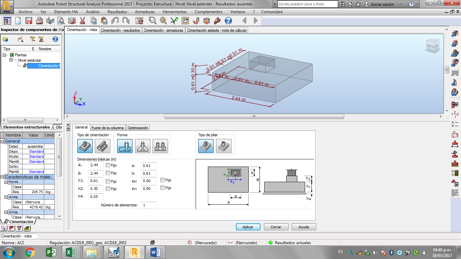Image resolution: width=461 pixels, height=259 pixels.
Task: Collapse the Plantas tree node
Action: [x=4, y=55]
